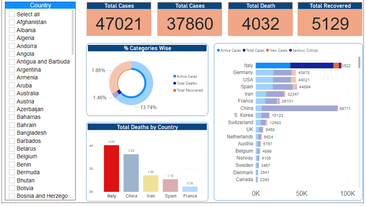Tick the Afghanistan country checkbox
Viewport: 366px width, 206px height.
click(x=12, y=22)
